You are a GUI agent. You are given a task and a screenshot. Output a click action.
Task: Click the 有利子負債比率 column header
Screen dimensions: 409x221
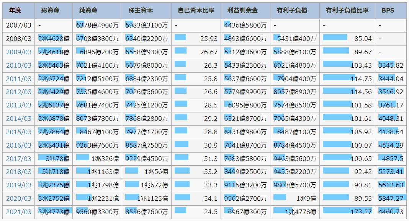[x=347, y=10]
